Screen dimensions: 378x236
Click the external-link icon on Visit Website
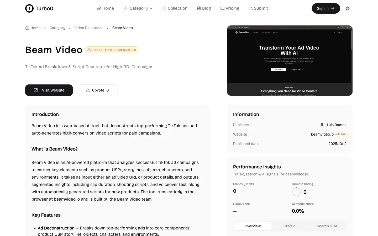[36, 90]
